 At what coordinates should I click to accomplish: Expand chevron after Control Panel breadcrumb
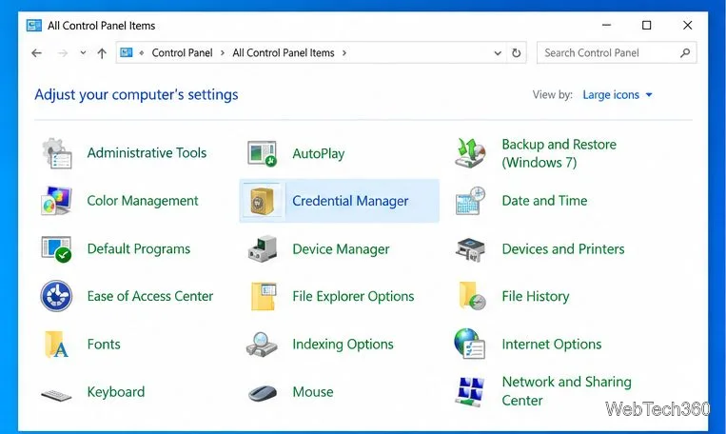tap(223, 52)
